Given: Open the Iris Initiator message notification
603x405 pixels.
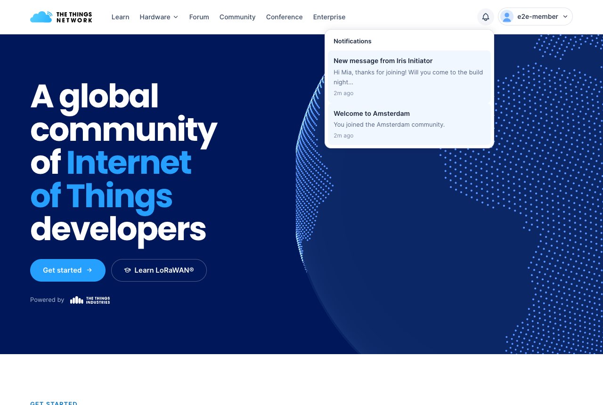Looking at the screenshot, I should click(409, 76).
